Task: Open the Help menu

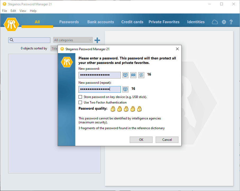Action: [x=33, y=11]
